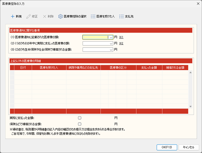Viewport: 202px width, 153px height.
Task: Click the table scrollbar down arrow
Action: 190,106
